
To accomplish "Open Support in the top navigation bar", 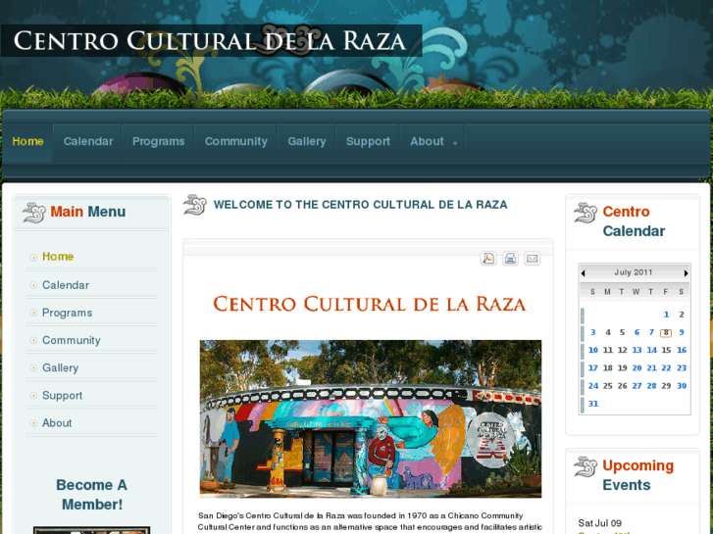I will pos(368,141).
